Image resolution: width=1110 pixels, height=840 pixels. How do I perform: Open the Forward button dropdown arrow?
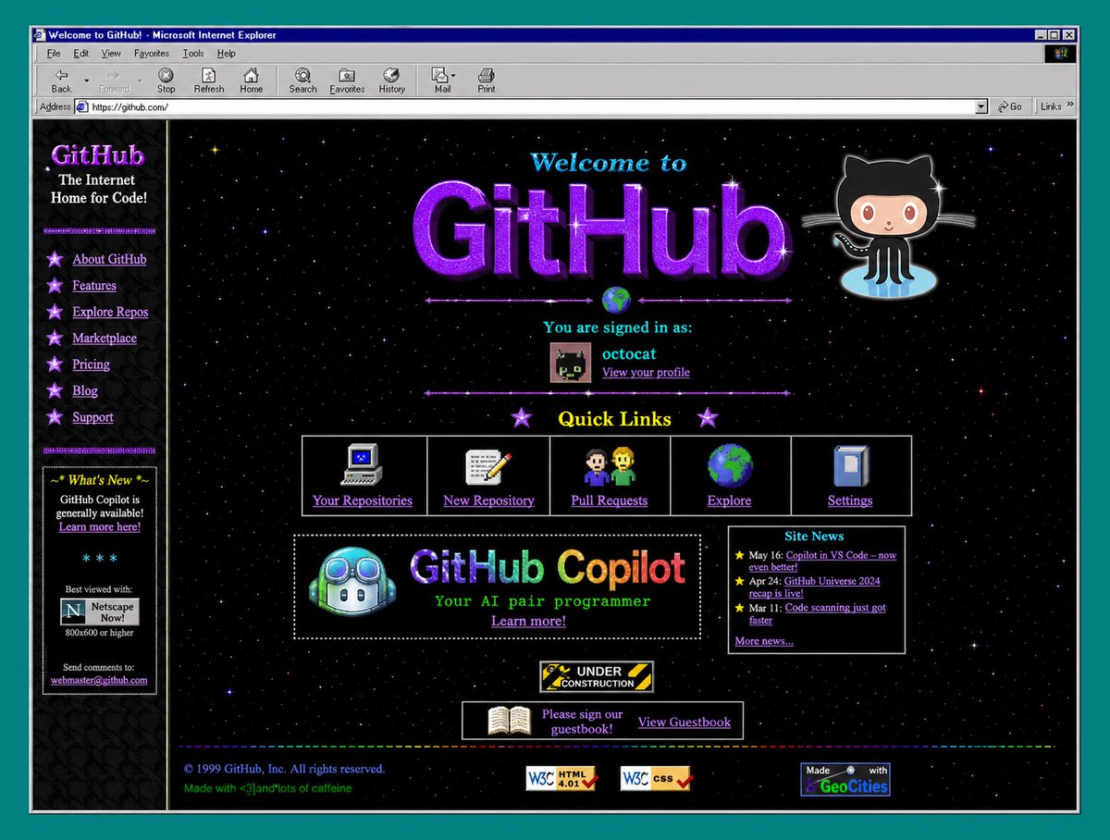point(140,80)
